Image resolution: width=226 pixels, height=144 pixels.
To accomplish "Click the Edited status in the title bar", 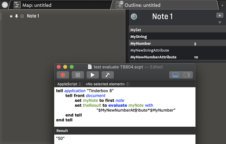I will tap(156, 67).
